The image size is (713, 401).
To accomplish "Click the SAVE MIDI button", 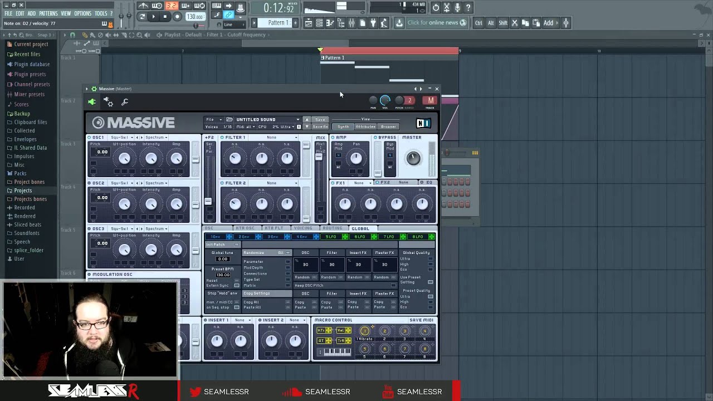I will point(421,320).
